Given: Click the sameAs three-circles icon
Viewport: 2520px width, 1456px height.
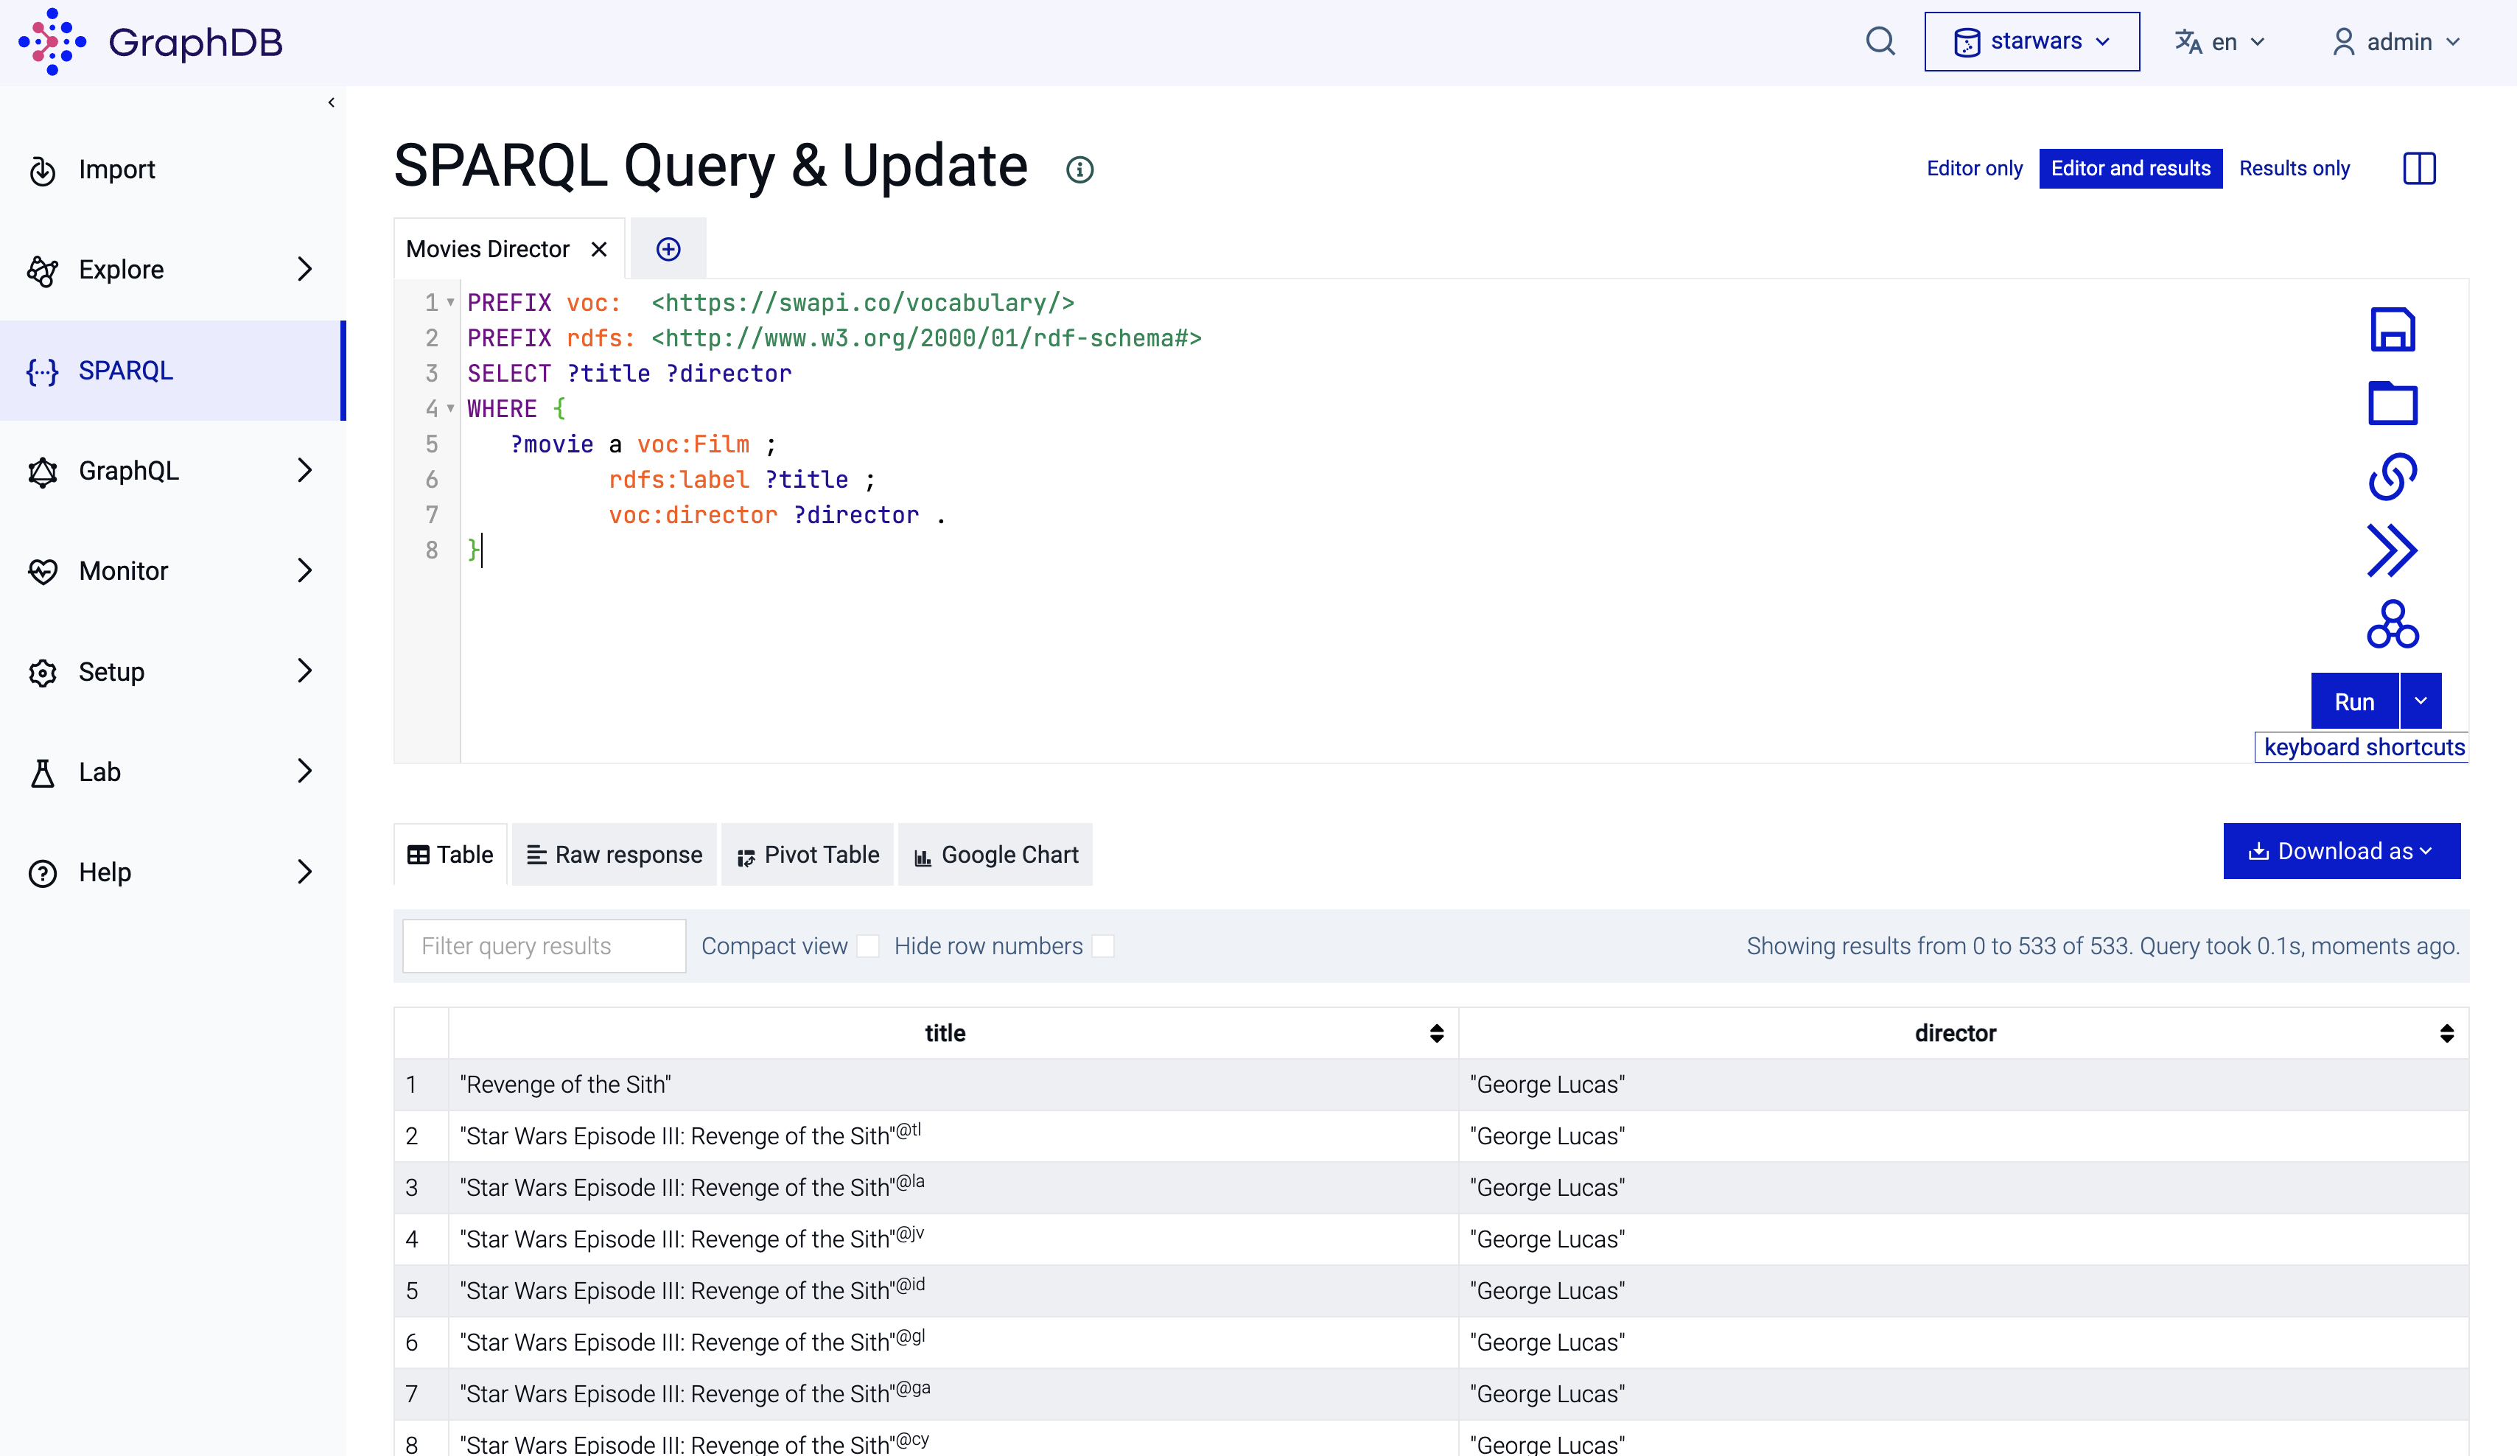Looking at the screenshot, I should pyautogui.click(x=2394, y=625).
